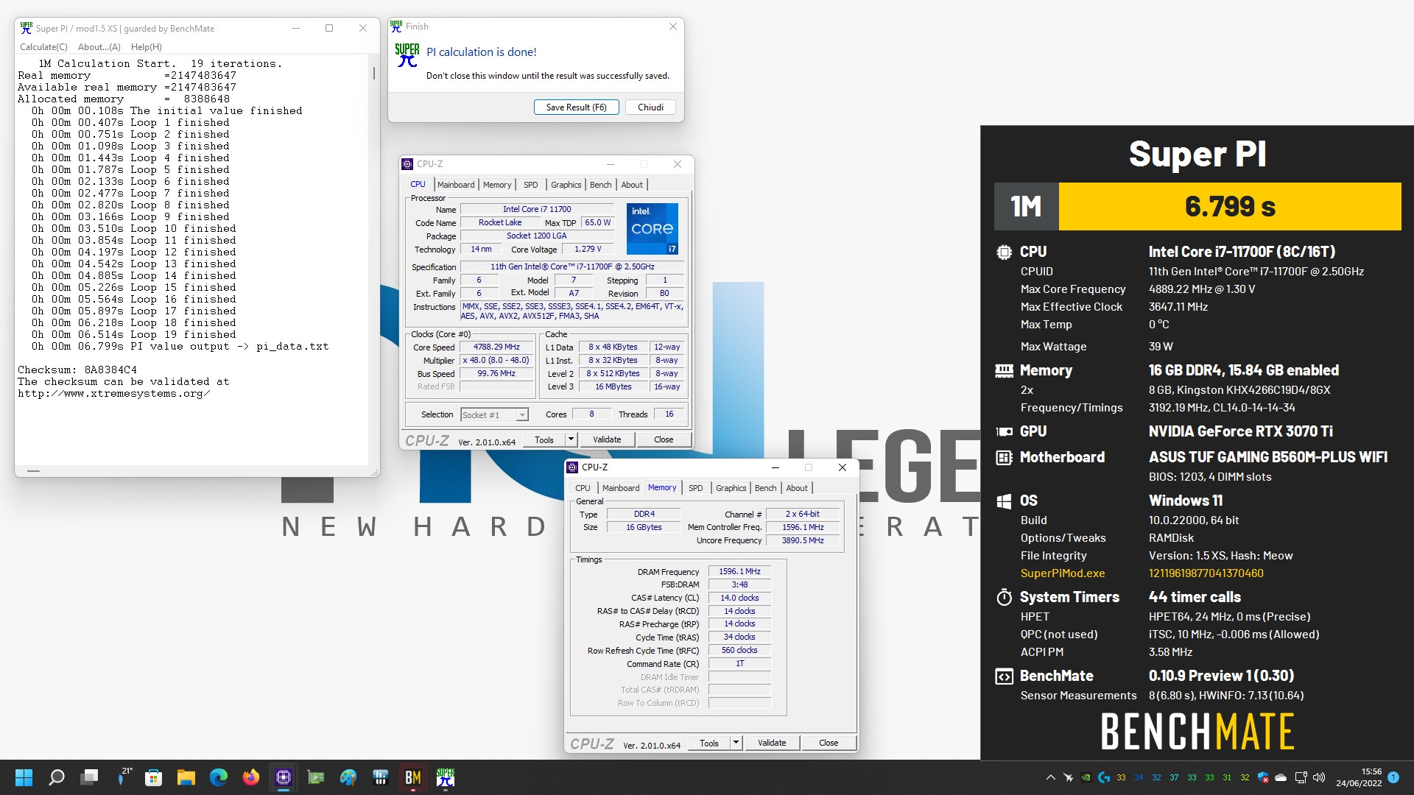Click the yellow 6.799 s result banner
Image resolution: width=1414 pixels, height=795 pixels.
(1230, 207)
